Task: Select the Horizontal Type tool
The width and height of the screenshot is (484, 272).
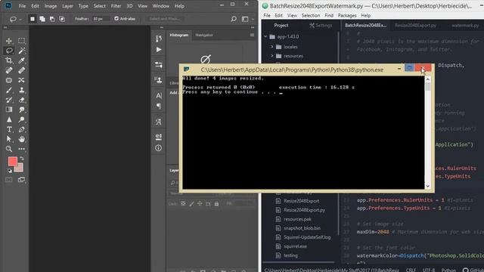Action: pos(9,129)
